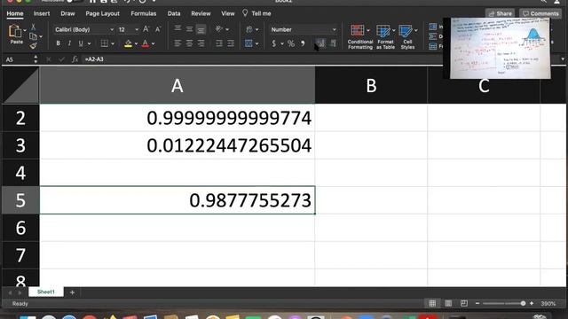568x319 pixels.
Task: Open Format as Table
Action: pos(385,36)
